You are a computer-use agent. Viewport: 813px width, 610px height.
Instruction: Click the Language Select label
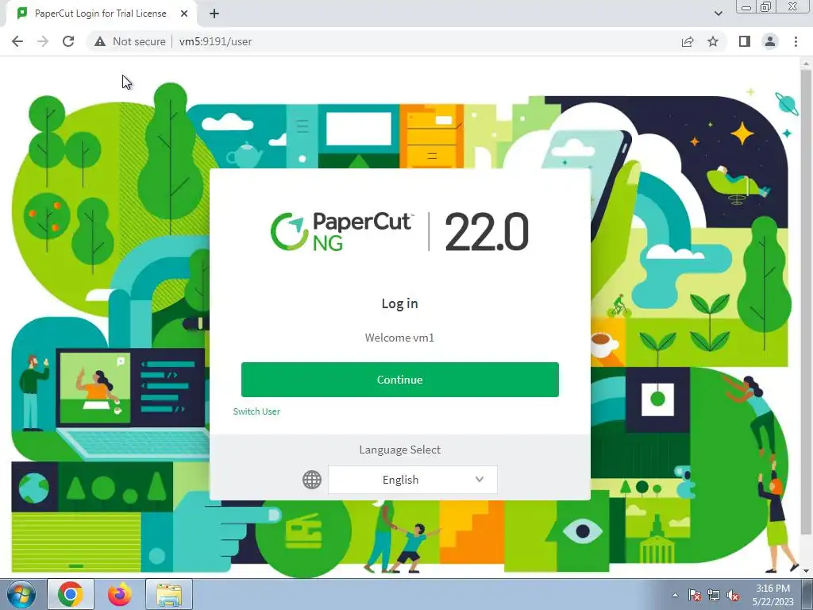point(400,450)
